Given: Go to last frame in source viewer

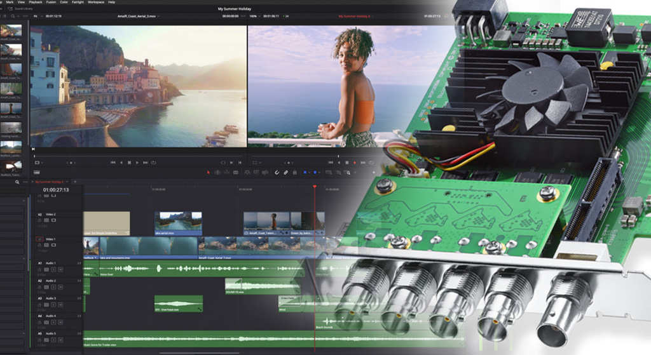Looking at the screenshot, I should click(146, 163).
